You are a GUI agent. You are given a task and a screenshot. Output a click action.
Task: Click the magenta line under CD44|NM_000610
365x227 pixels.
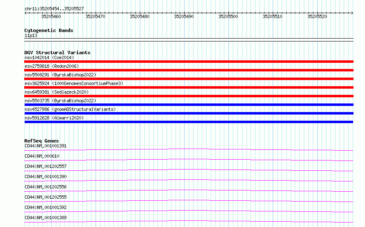click(189, 160)
